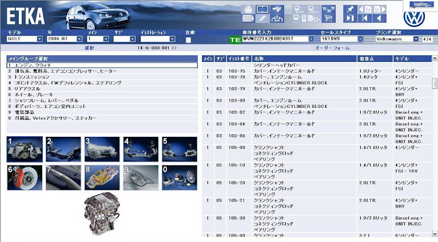Select row with illustration 103-75
Screen dimensions: 438x242
[316, 71]
